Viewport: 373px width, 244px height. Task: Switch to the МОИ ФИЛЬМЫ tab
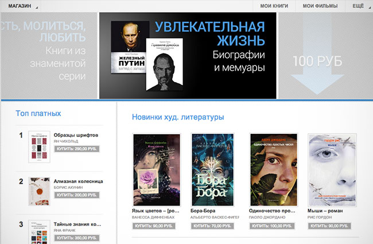[320, 6]
